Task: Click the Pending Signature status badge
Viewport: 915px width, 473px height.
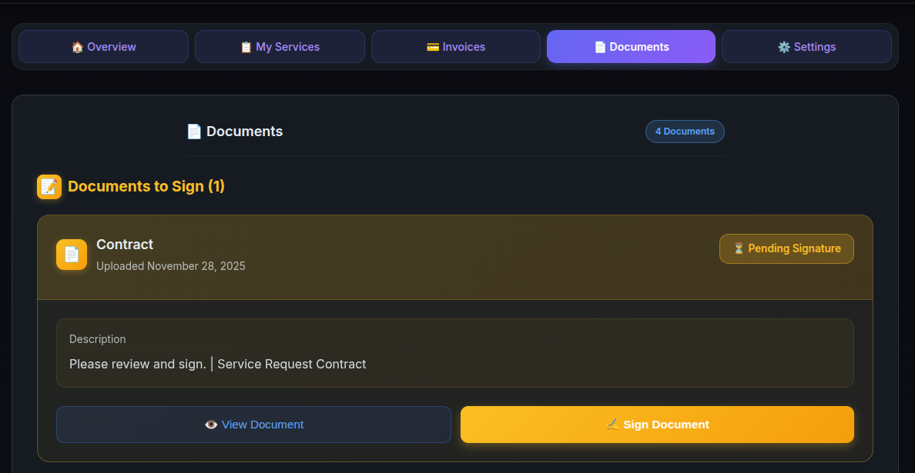Action: coord(786,248)
